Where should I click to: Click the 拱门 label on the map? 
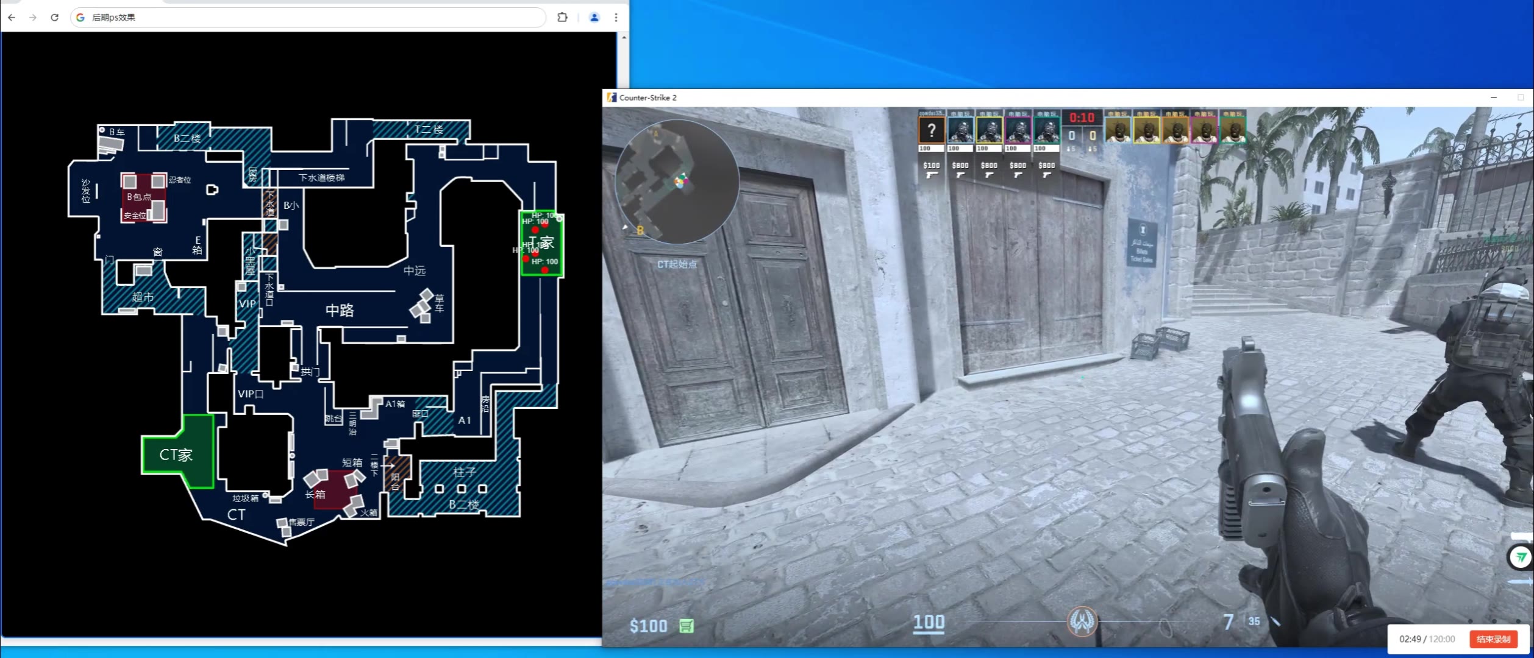310,371
